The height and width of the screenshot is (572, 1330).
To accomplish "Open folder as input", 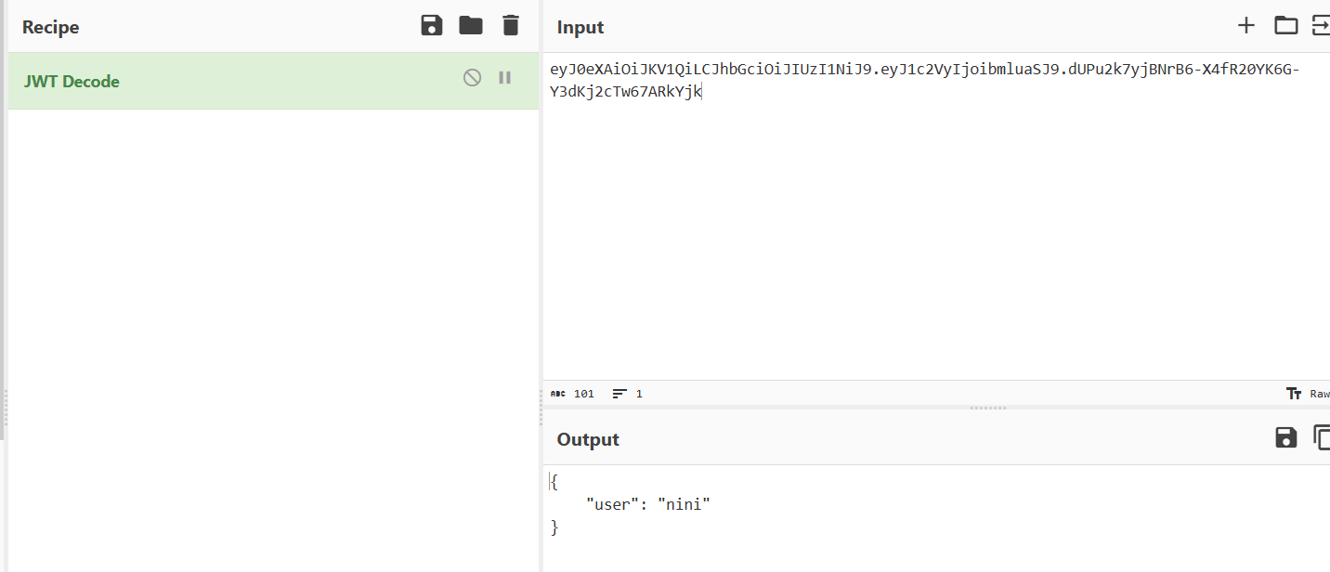I will point(1285,26).
